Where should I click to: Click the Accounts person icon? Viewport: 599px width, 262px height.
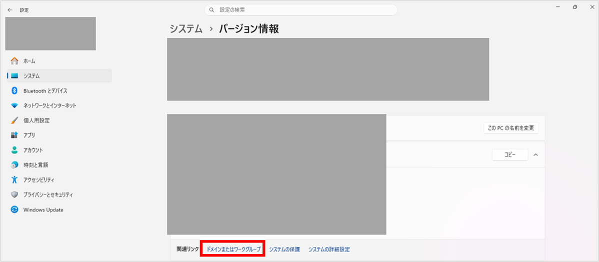pos(14,150)
